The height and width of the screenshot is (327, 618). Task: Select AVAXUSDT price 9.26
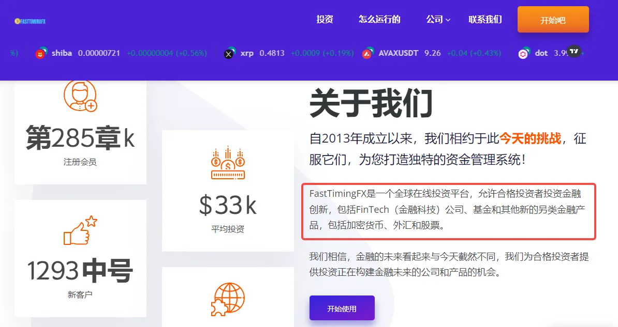click(432, 53)
